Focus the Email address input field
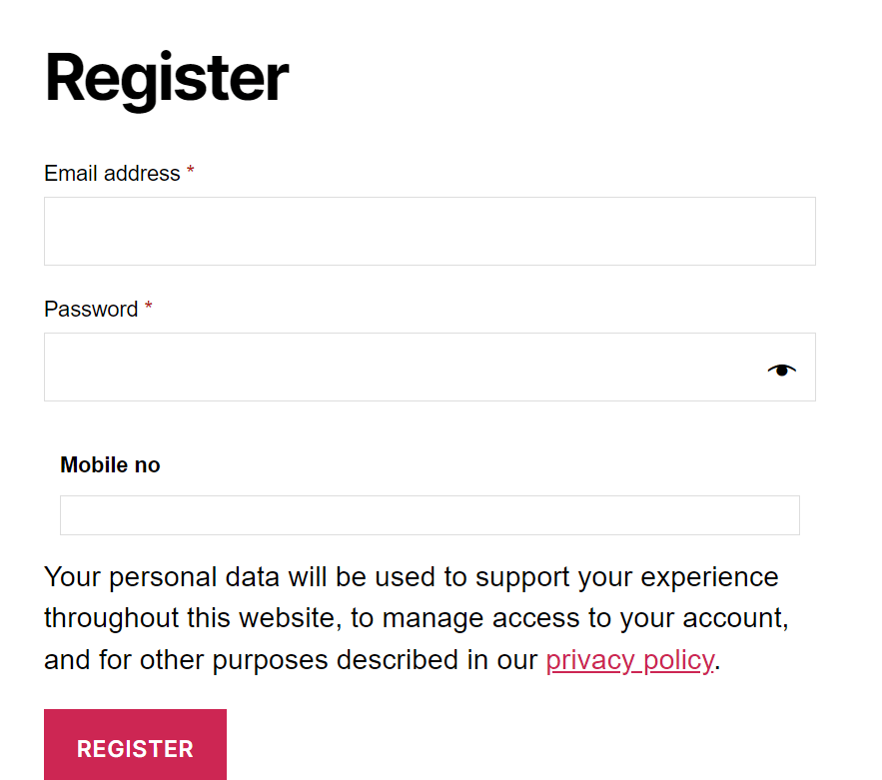The height and width of the screenshot is (780, 882). click(x=430, y=231)
